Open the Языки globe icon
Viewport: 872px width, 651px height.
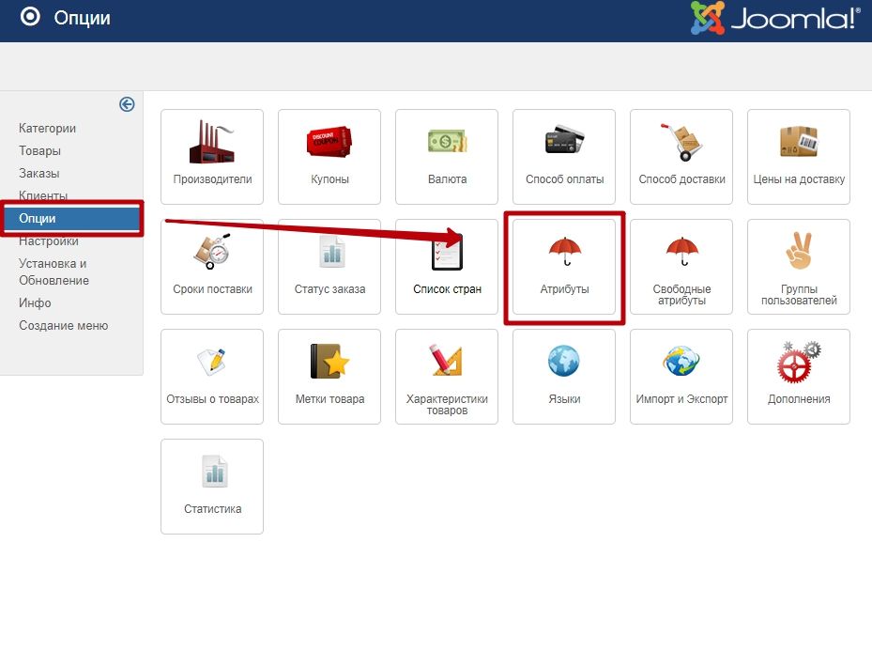click(564, 361)
